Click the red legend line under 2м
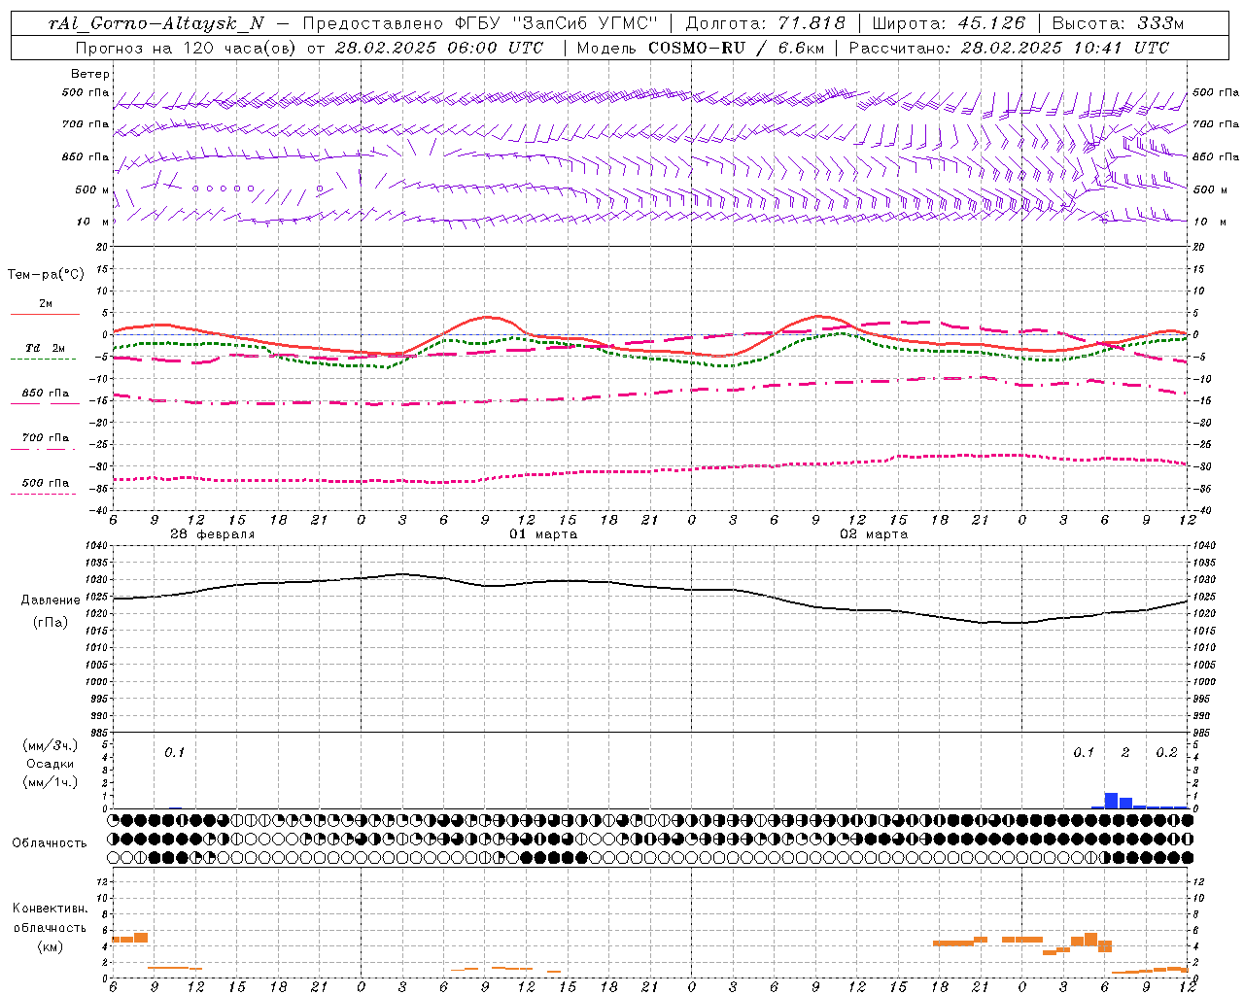This screenshot has width=1244, height=995. pos(45,314)
